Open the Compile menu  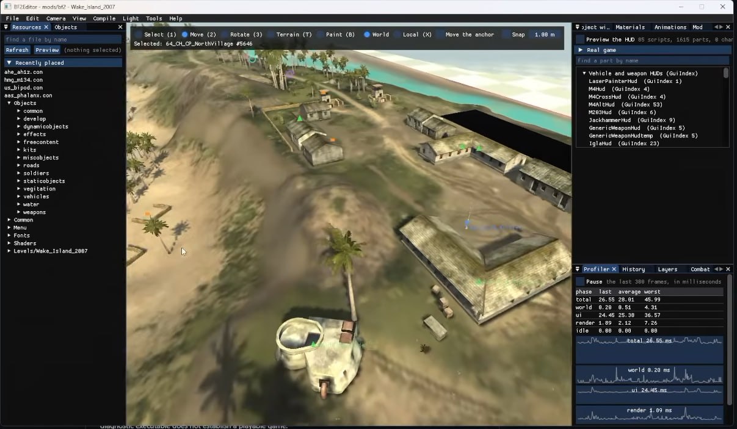pyautogui.click(x=104, y=18)
